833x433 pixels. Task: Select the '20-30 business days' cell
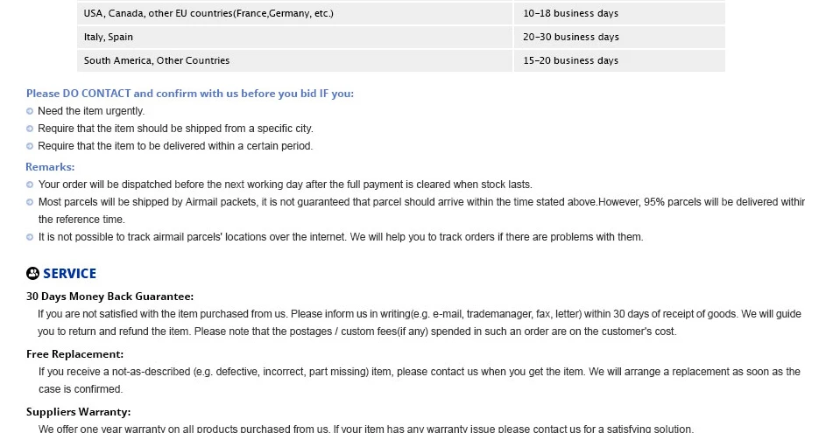click(619, 37)
